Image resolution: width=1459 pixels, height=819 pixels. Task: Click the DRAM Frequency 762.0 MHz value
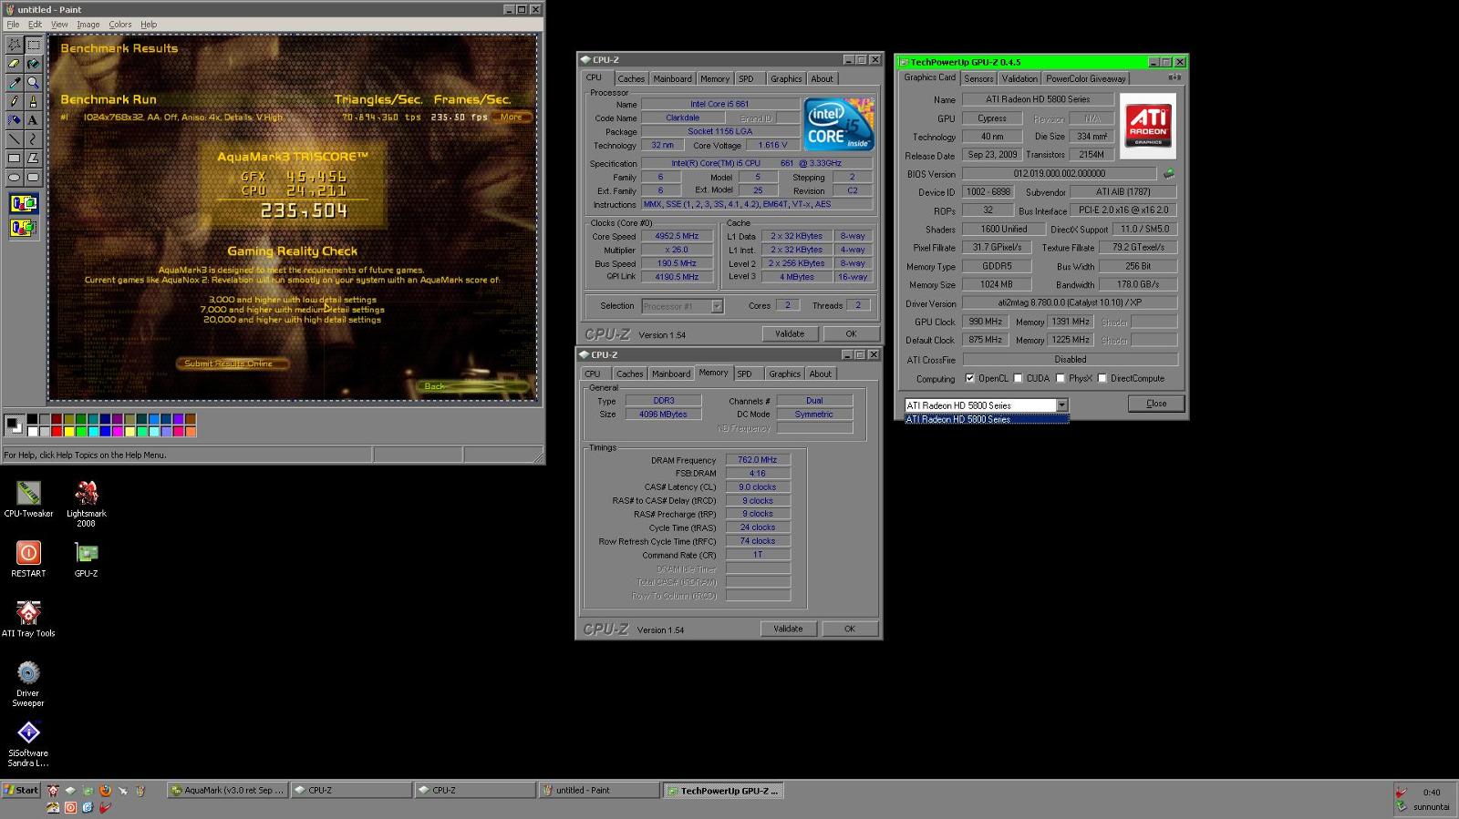pyautogui.click(x=758, y=460)
